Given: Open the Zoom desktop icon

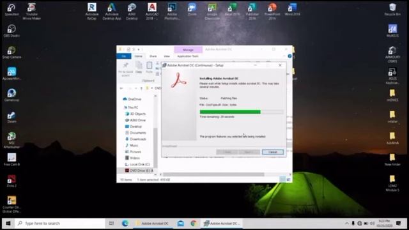Looking at the screenshot, I should [x=192, y=10].
